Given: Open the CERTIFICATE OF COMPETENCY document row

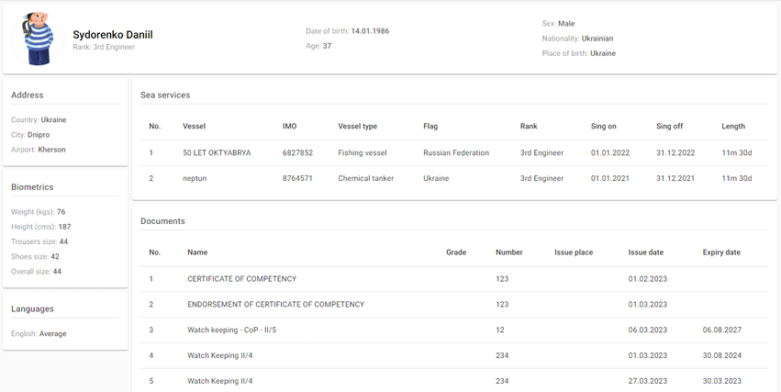Looking at the screenshot, I should (241, 278).
